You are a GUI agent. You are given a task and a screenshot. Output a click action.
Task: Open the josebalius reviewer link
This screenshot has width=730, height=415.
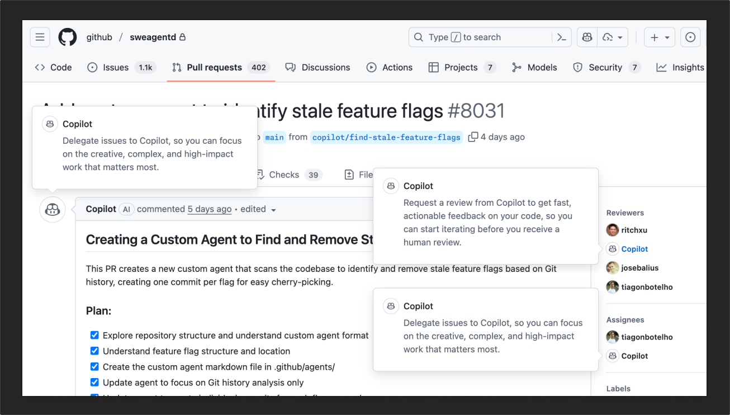[x=640, y=268]
